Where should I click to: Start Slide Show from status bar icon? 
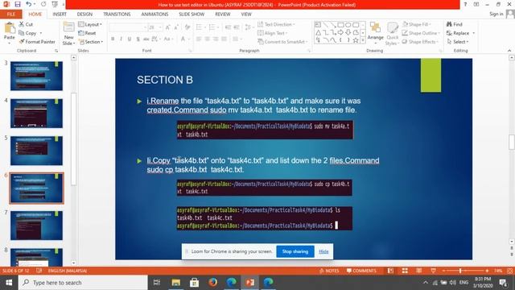pyautogui.click(x=433, y=271)
